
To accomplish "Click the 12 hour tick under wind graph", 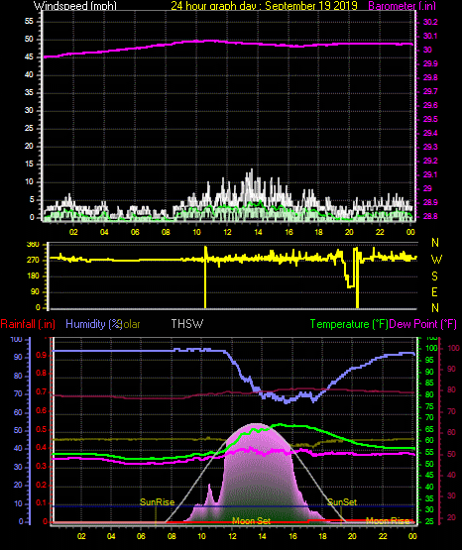I will click(227, 232).
